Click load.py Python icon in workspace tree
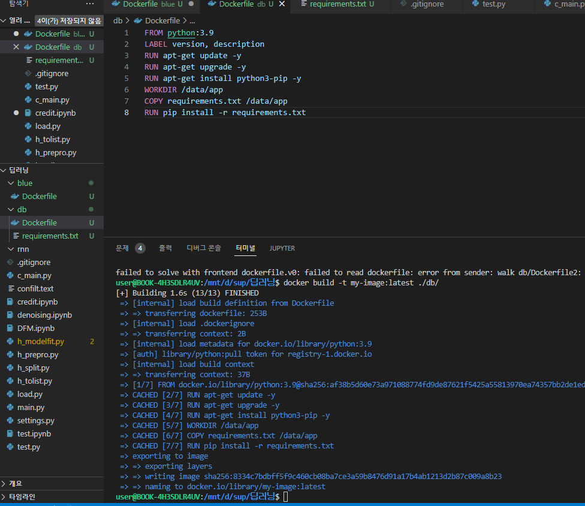 click(10, 394)
